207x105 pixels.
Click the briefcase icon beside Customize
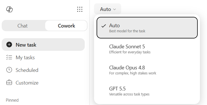tap(9, 83)
